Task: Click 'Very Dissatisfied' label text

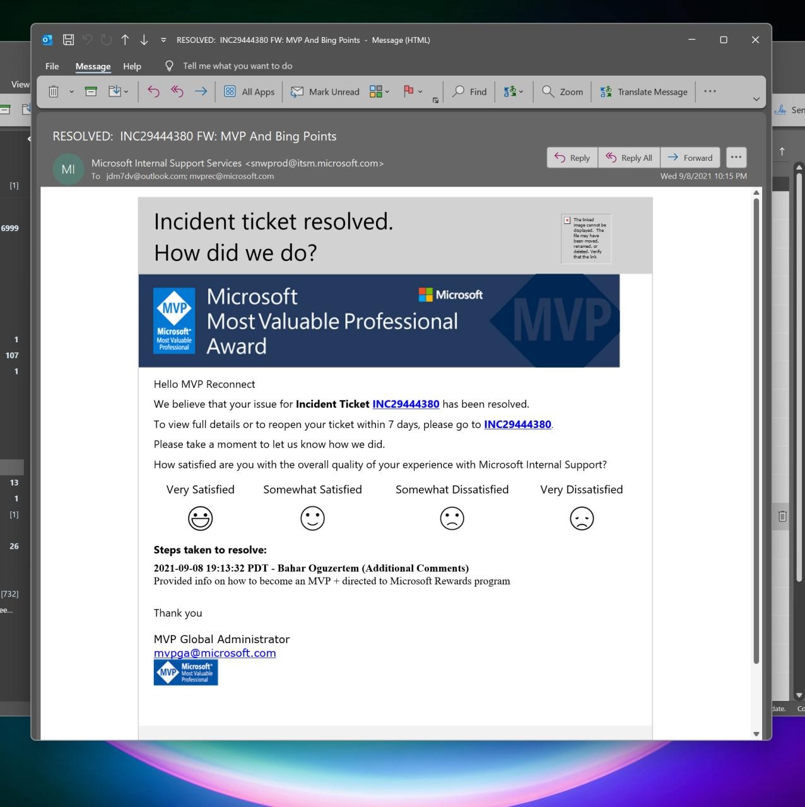Action: (x=582, y=489)
